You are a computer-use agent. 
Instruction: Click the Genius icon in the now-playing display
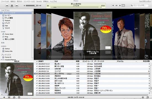coord(102,5)
